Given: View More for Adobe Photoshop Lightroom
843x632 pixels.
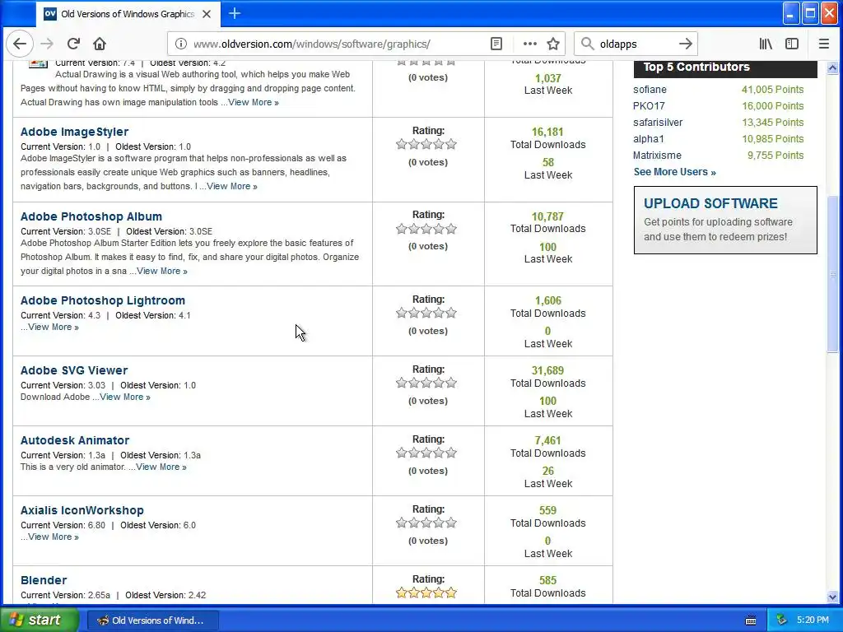Looking at the screenshot, I should pyautogui.click(x=54, y=327).
